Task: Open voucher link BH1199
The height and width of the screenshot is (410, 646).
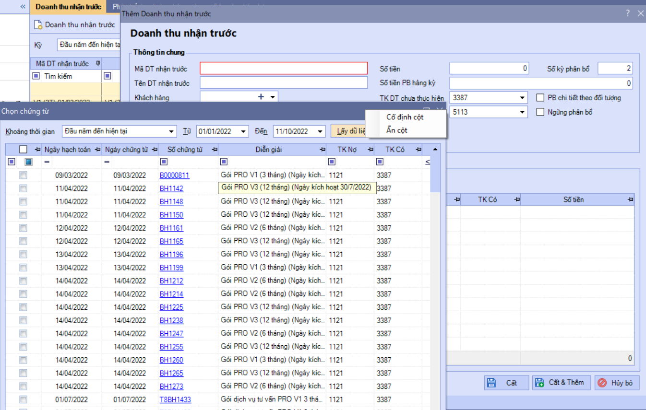Action: click(x=171, y=268)
